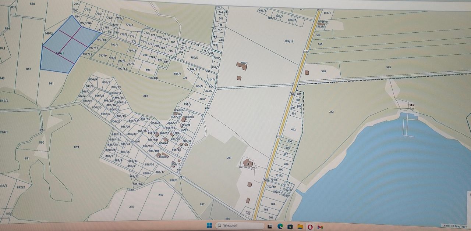The height and width of the screenshot is (231, 471).
Task: Click the św. Wawrzyńca church marker
Action: [x=248, y=163]
